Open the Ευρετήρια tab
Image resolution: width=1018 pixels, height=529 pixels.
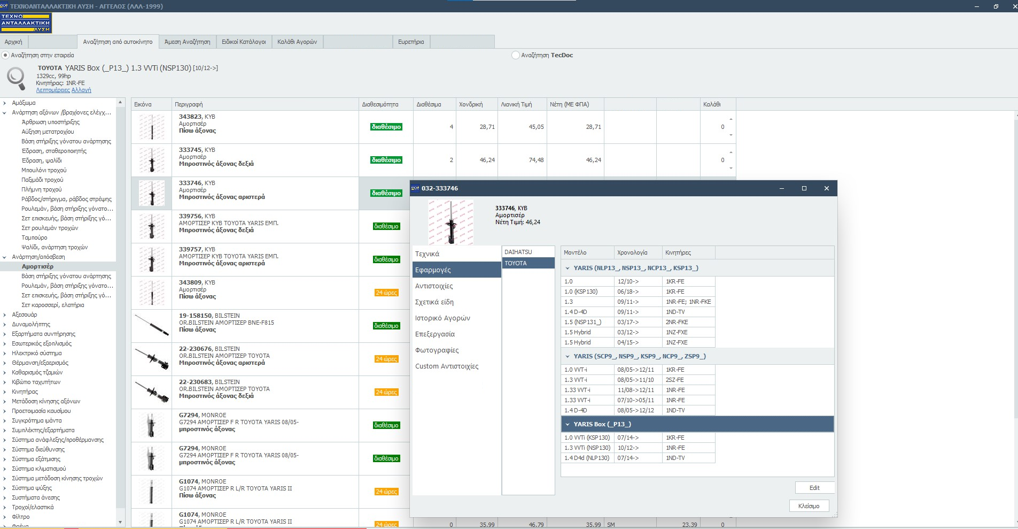point(411,42)
